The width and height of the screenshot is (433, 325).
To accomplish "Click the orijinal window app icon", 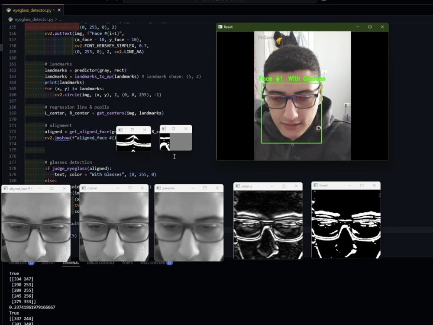I will click(x=84, y=188).
